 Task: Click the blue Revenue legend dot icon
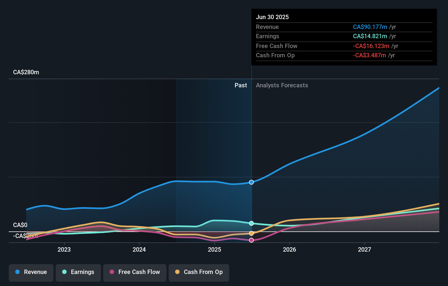[17, 272]
